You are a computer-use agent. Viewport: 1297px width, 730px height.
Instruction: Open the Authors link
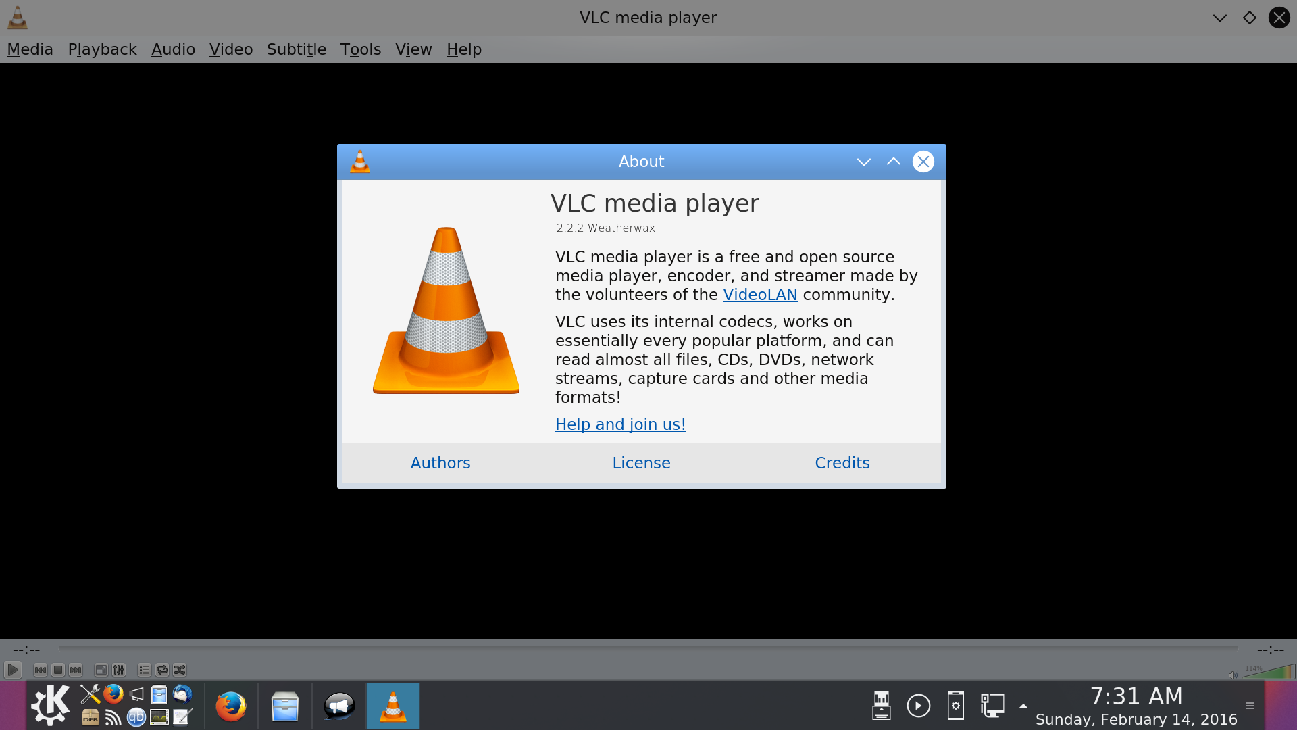[440, 463]
